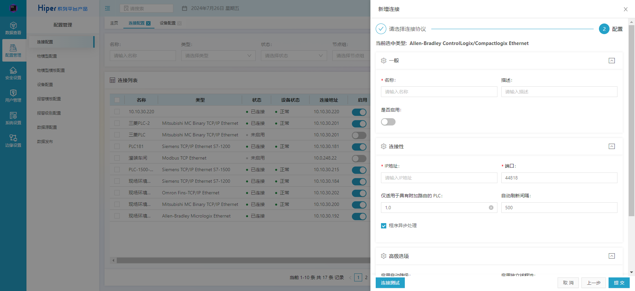635x291 pixels.
Task: Click the 名称 input in new connection
Action: 439,92
